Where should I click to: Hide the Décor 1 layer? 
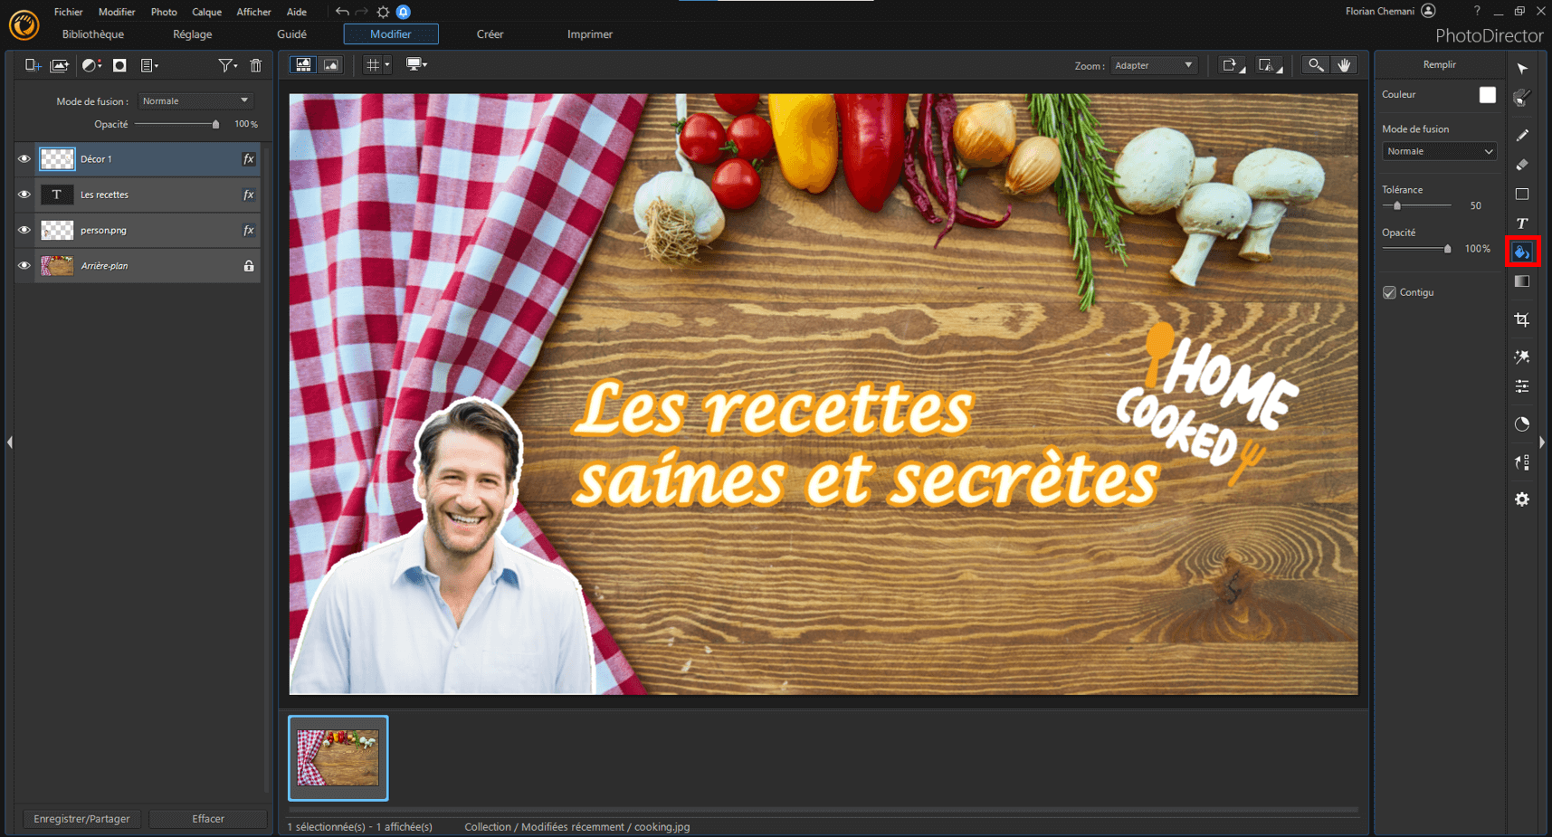click(x=24, y=159)
